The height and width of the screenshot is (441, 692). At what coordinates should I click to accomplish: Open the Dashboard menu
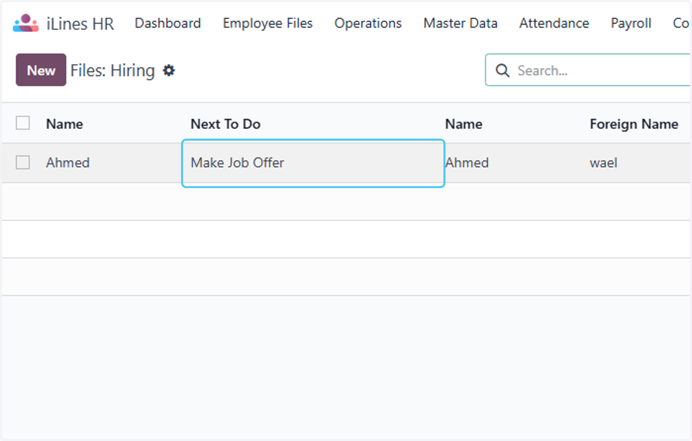pos(168,23)
